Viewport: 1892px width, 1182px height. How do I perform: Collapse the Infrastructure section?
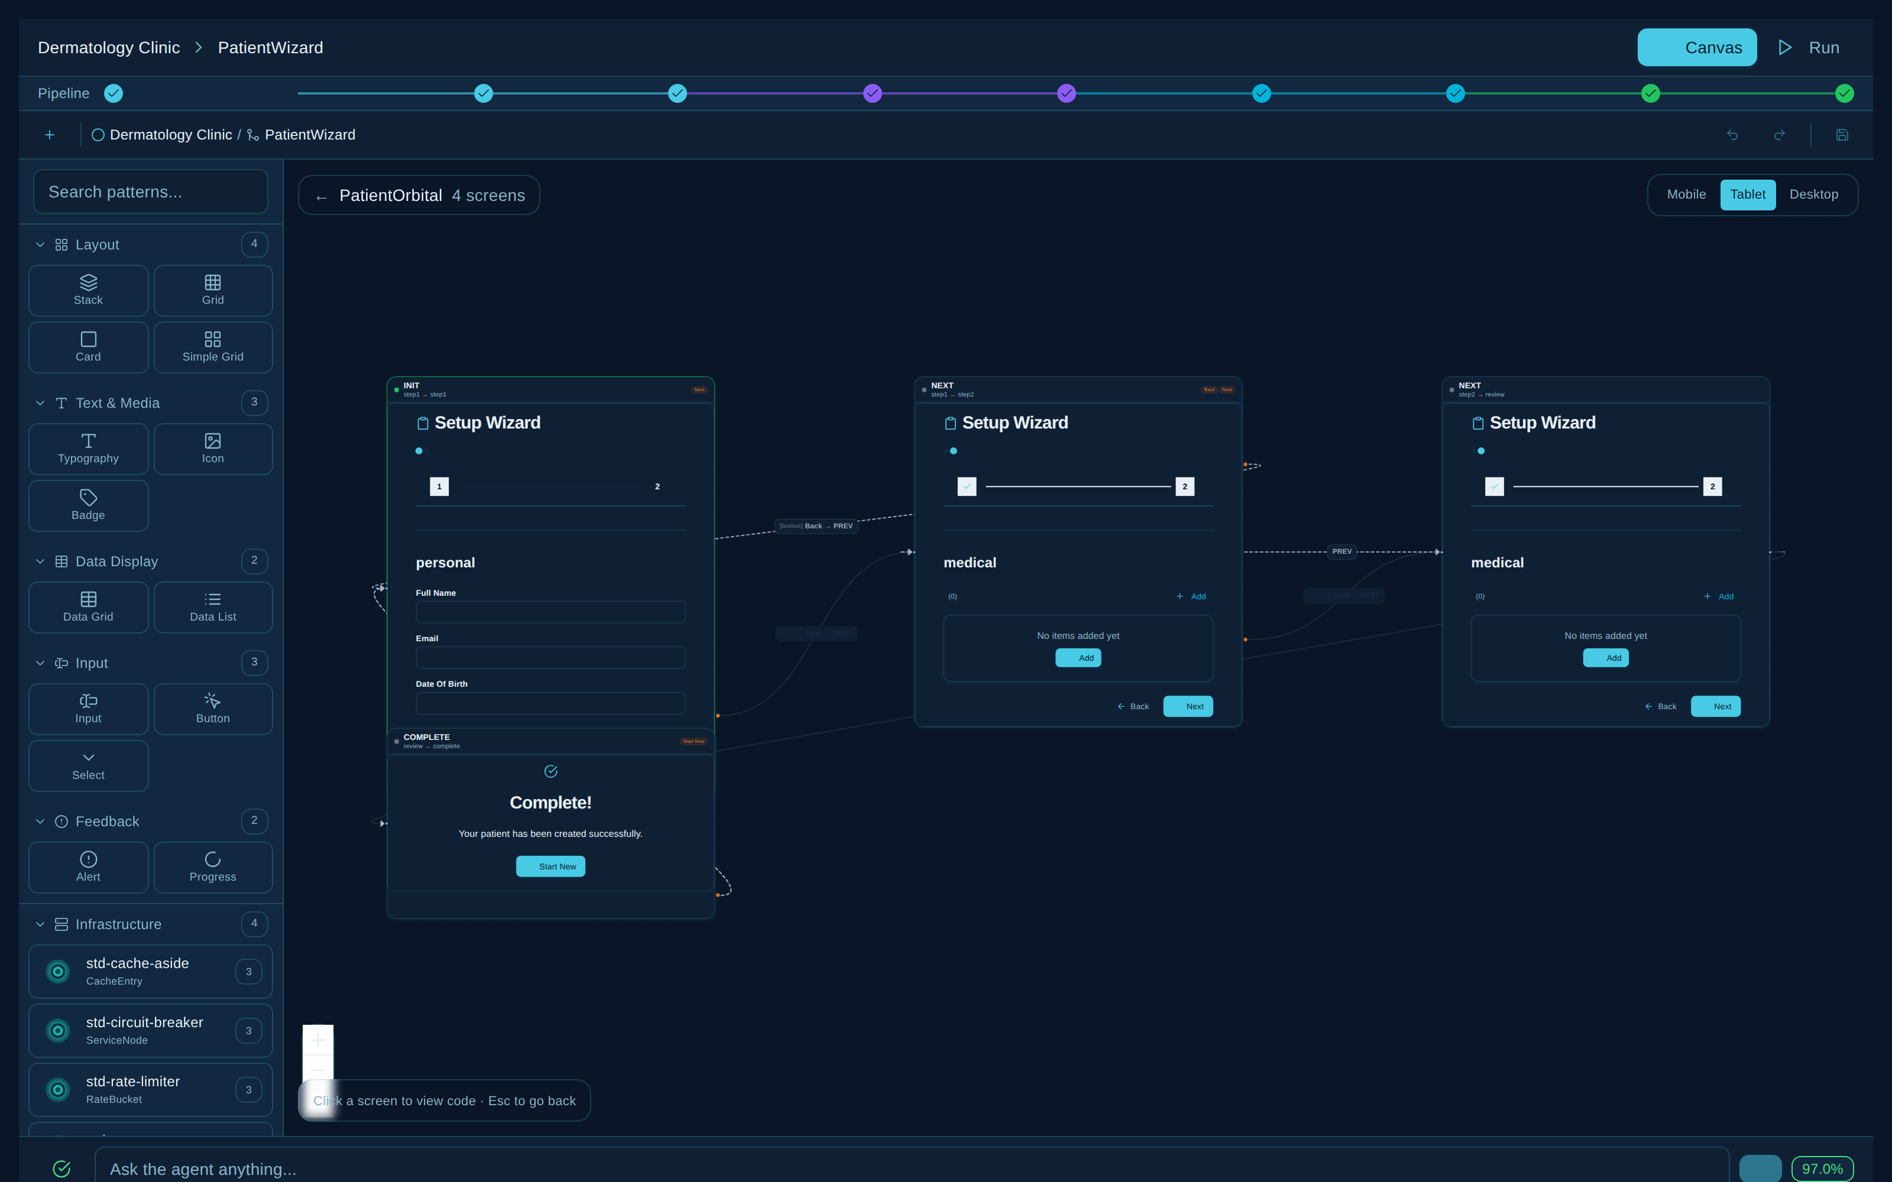click(x=40, y=924)
